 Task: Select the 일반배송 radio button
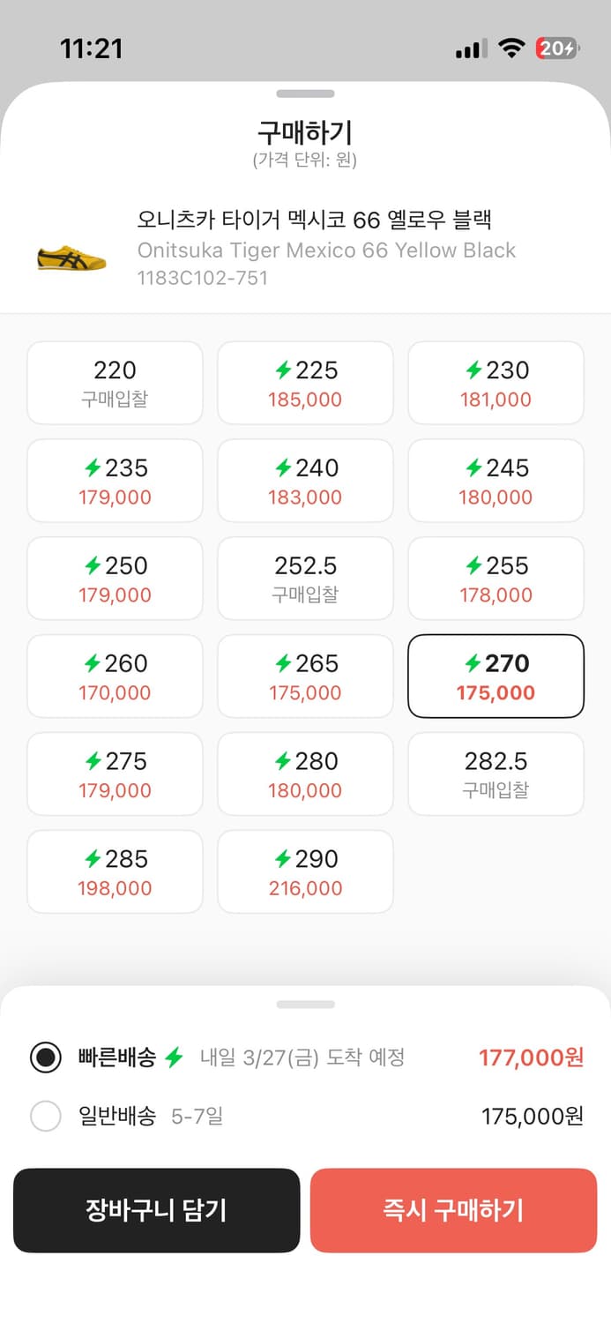pos(46,1117)
